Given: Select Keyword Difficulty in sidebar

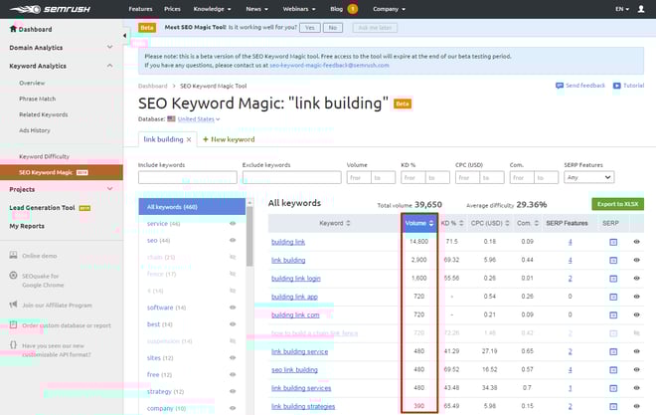Looking at the screenshot, I should [x=45, y=156].
